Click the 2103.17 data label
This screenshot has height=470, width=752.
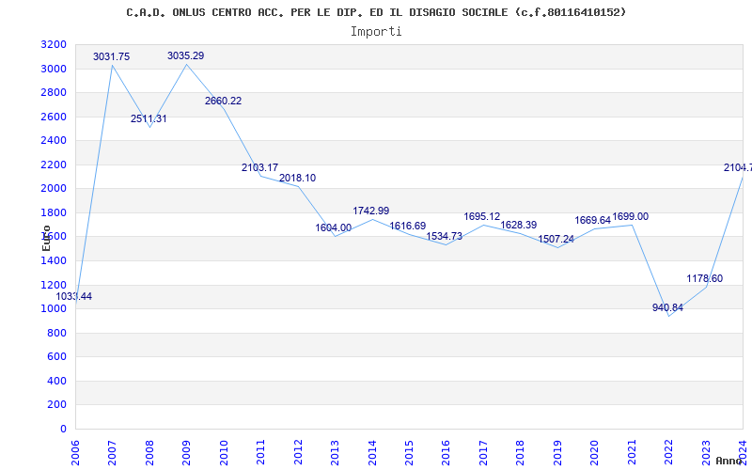[259, 168]
